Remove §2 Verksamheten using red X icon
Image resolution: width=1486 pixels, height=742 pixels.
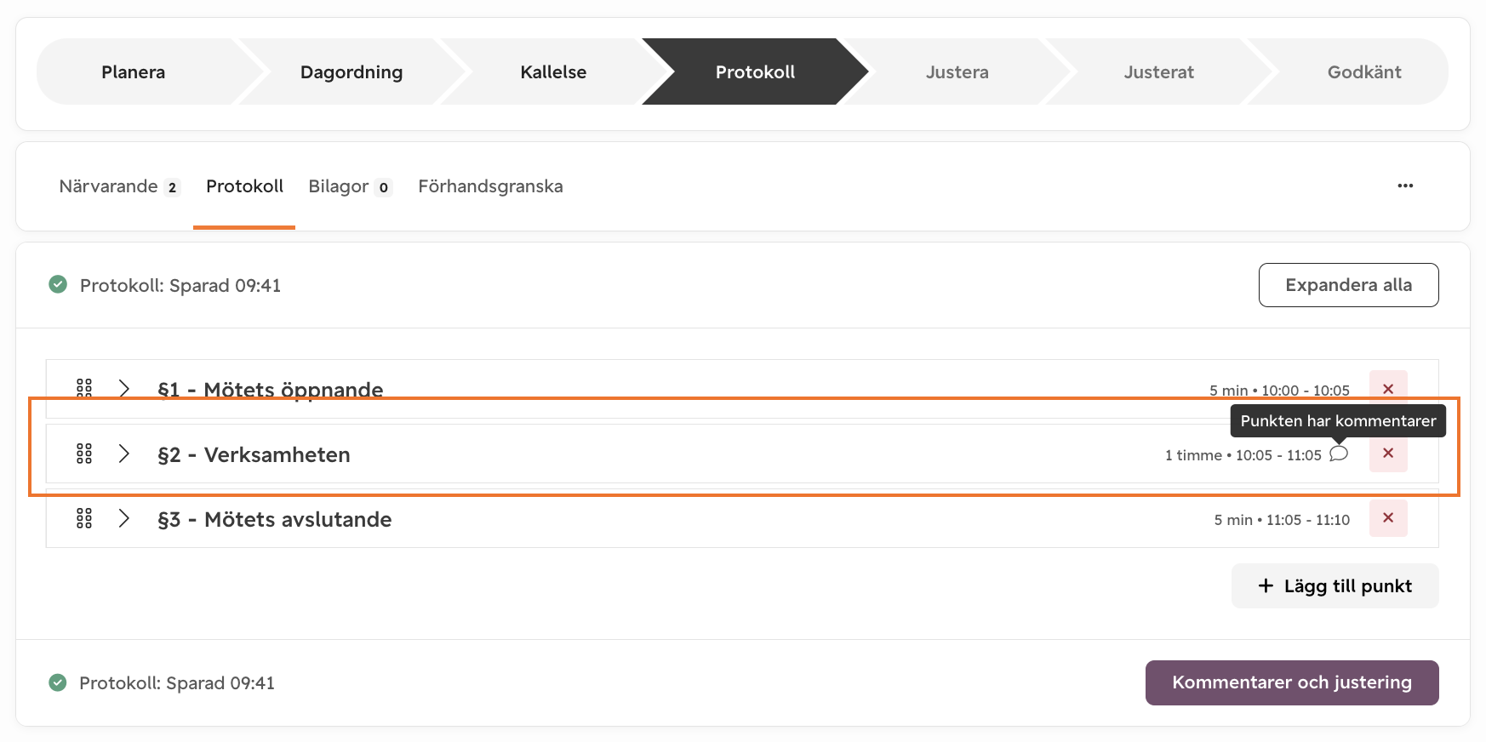coord(1388,453)
